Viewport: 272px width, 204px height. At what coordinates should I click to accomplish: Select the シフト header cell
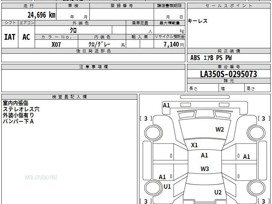pos(10,23)
